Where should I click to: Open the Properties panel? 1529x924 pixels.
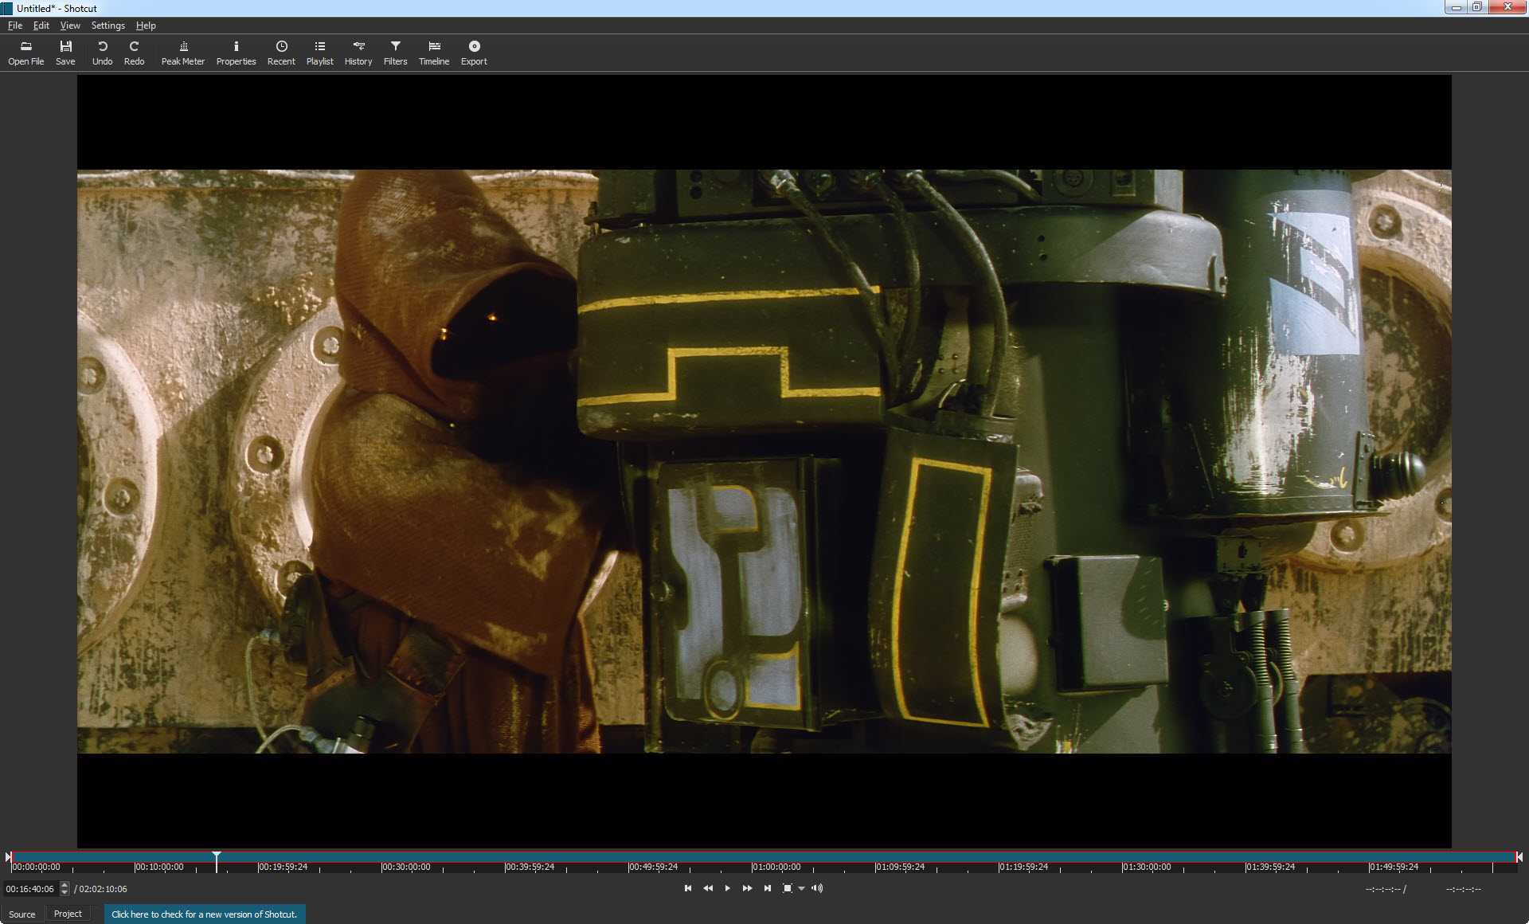pyautogui.click(x=236, y=53)
